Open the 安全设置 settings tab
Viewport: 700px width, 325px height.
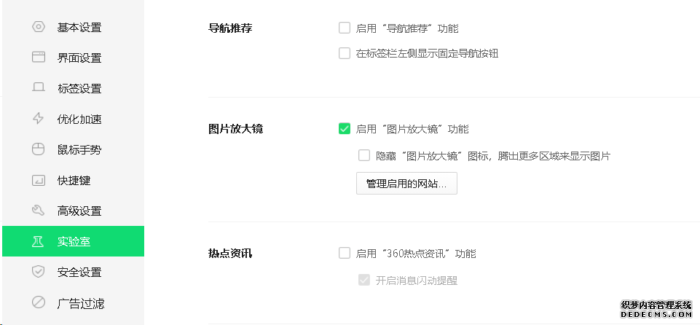79,273
